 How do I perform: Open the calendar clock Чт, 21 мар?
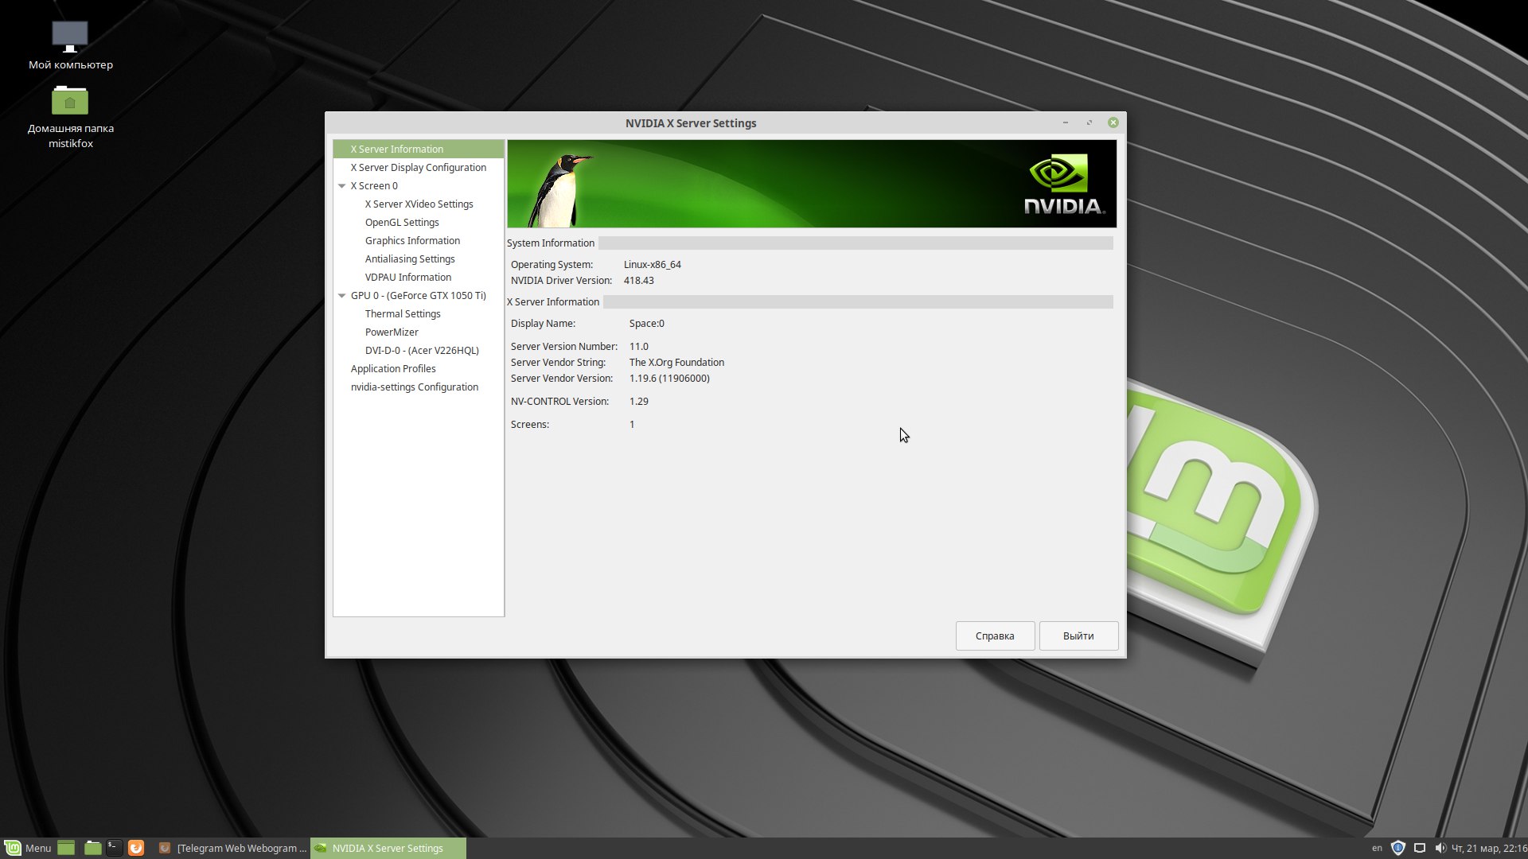[1489, 848]
